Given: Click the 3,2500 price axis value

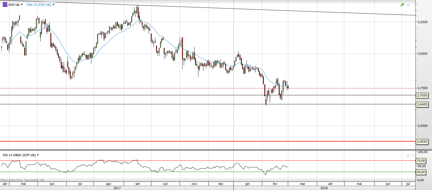Looking at the screenshot, I should click(x=422, y=22).
